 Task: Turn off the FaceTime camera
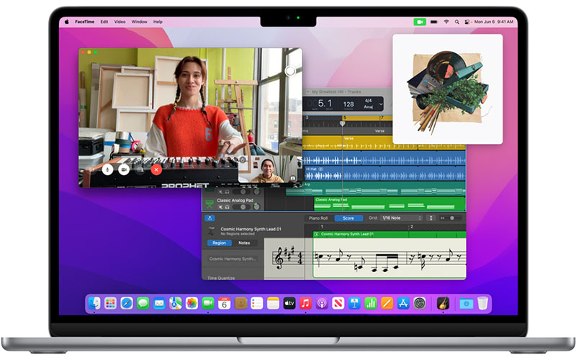pos(124,169)
